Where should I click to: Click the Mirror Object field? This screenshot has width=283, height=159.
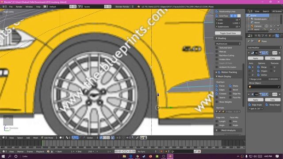click(264, 87)
